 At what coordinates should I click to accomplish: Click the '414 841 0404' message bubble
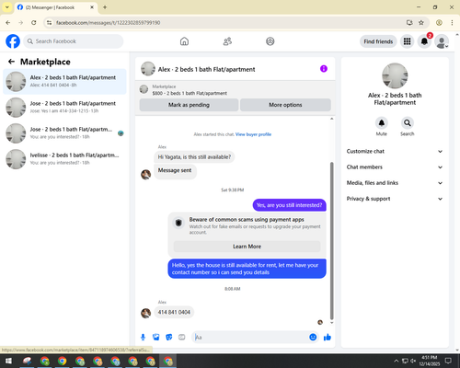174,312
